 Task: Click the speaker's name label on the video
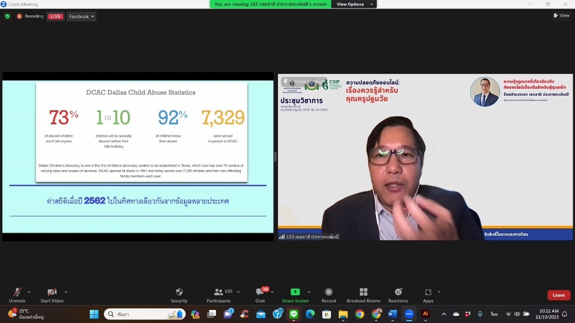pos(309,237)
